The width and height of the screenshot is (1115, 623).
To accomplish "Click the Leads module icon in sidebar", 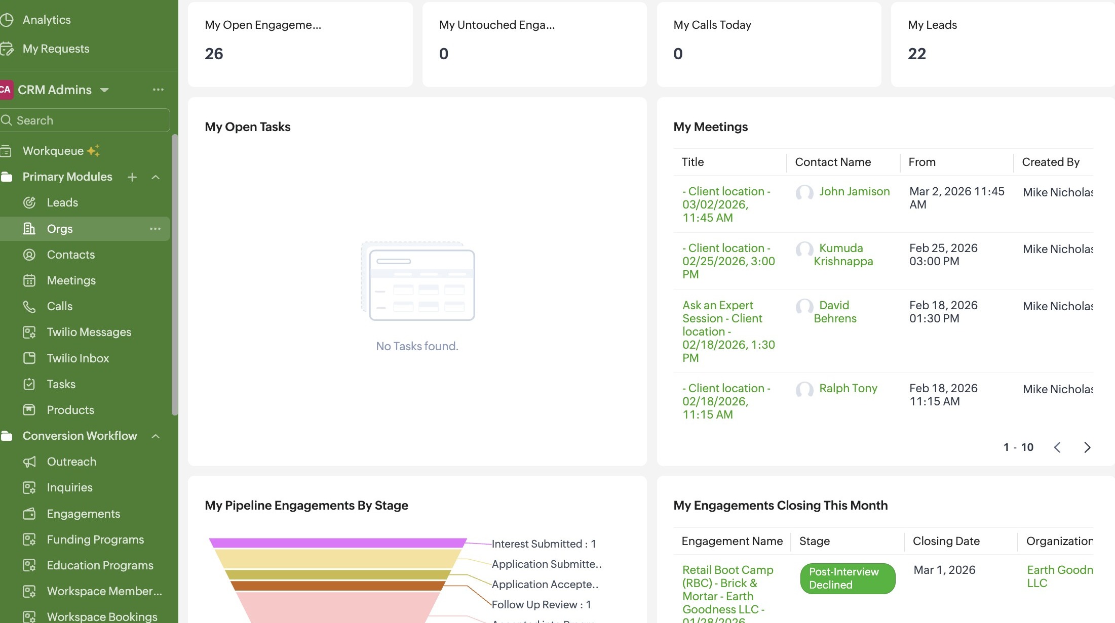I will pos(29,202).
